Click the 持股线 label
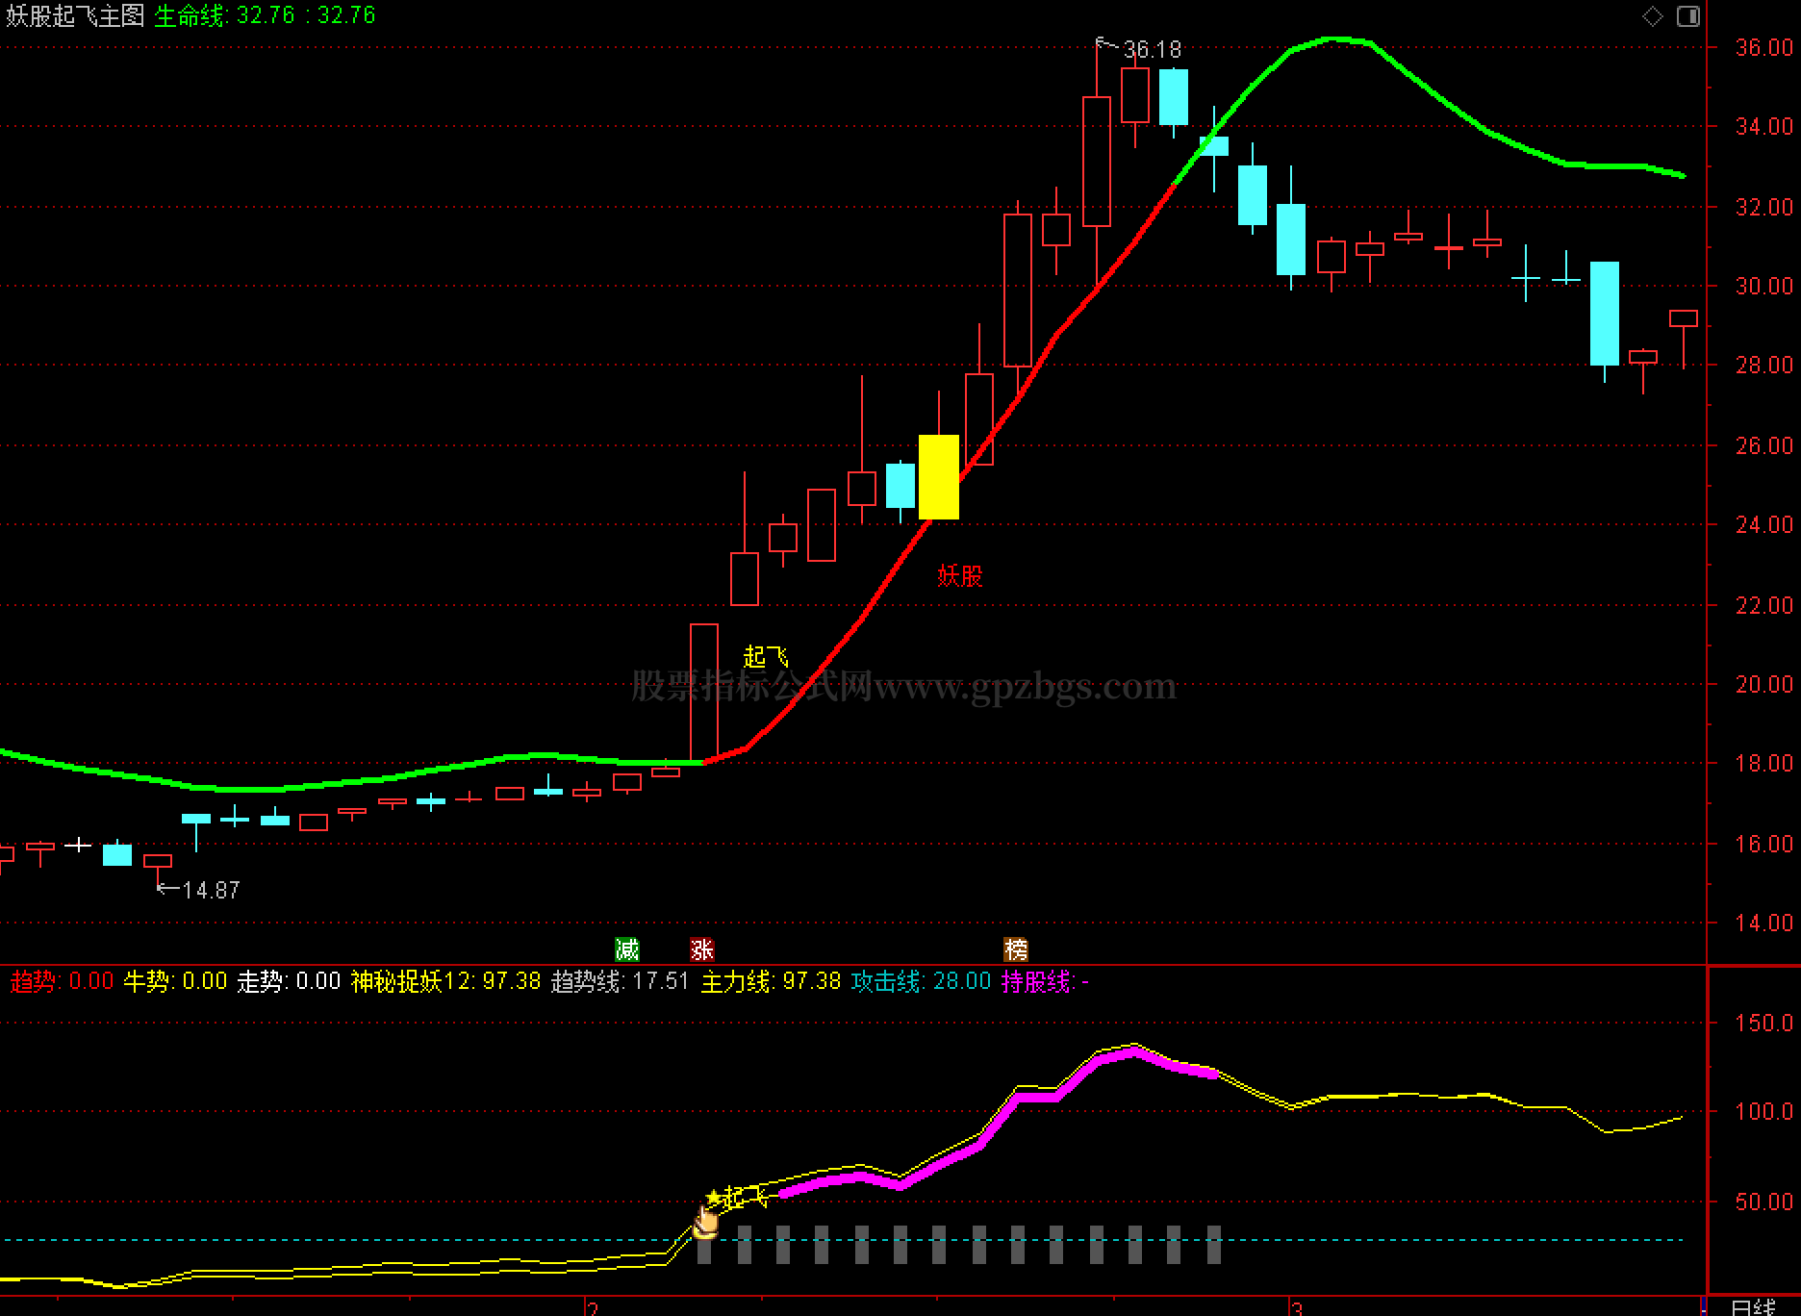The image size is (1801, 1316). click(1045, 981)
